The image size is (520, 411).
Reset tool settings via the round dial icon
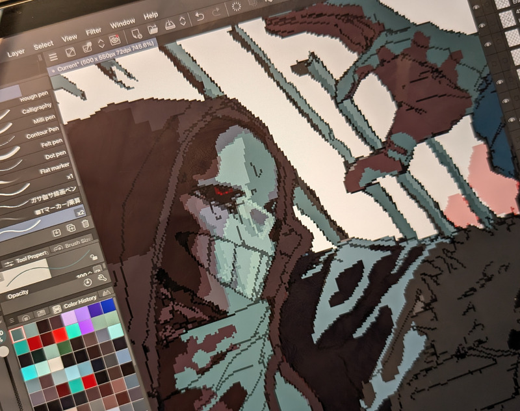[x=88, y=282]
